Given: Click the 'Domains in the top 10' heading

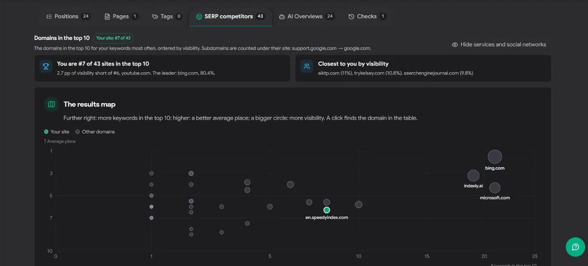Looking at the screenshot, I should tap(62, 38).
